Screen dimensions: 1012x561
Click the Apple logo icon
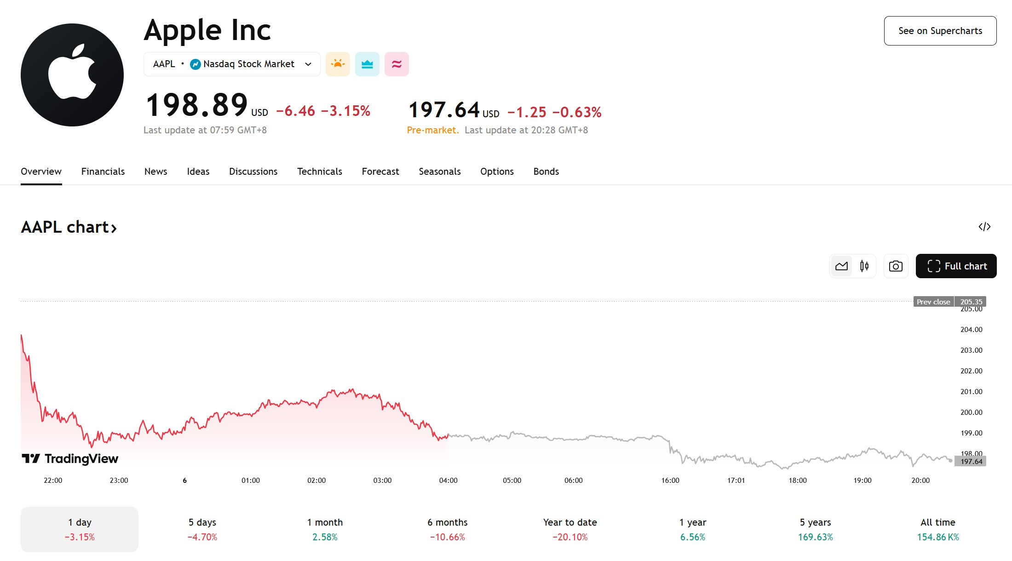[x=72, y=75]
